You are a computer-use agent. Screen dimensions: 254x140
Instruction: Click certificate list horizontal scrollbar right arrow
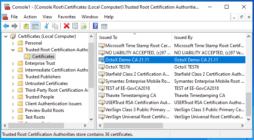242,125
